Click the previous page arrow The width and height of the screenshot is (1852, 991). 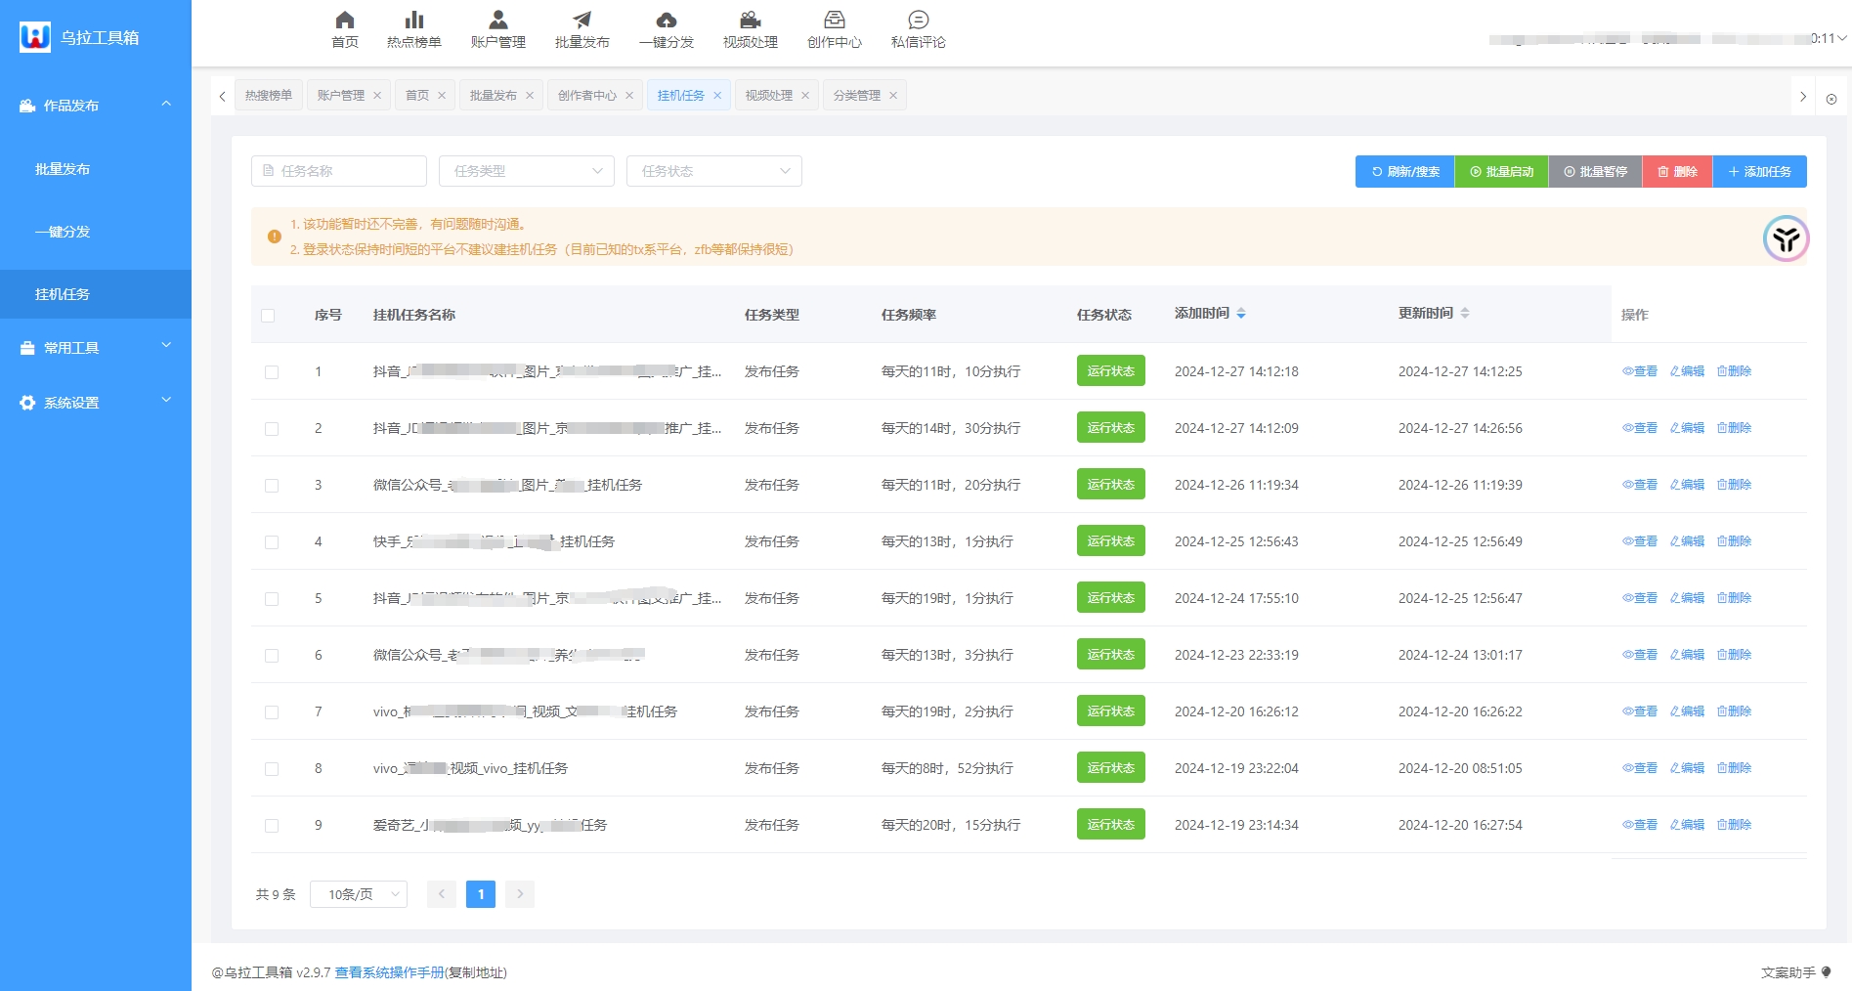[x=442, y=894]
